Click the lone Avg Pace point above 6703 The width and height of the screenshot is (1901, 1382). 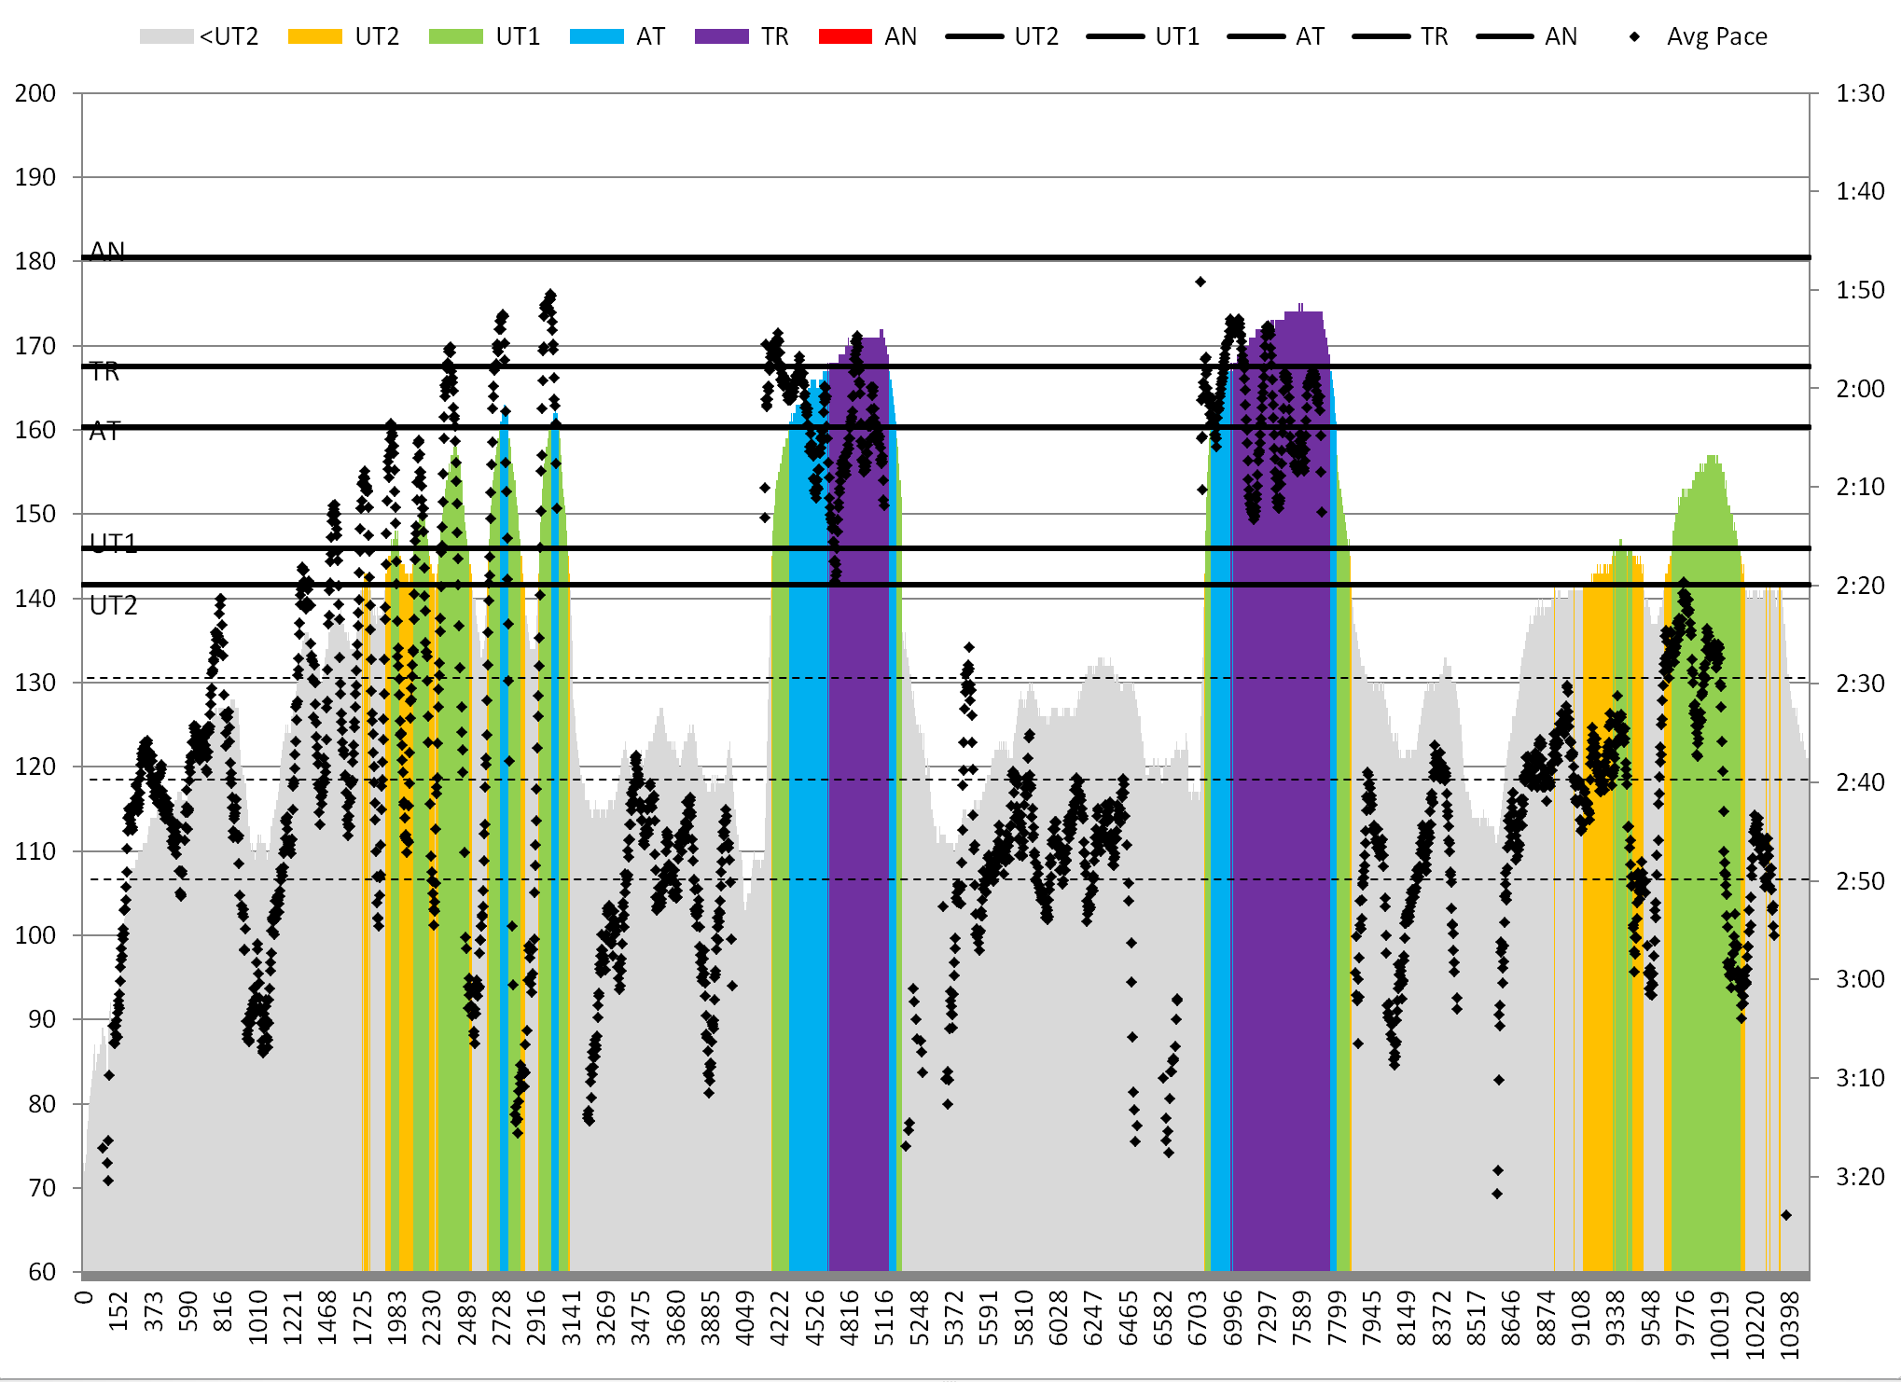coord(1200,282)
